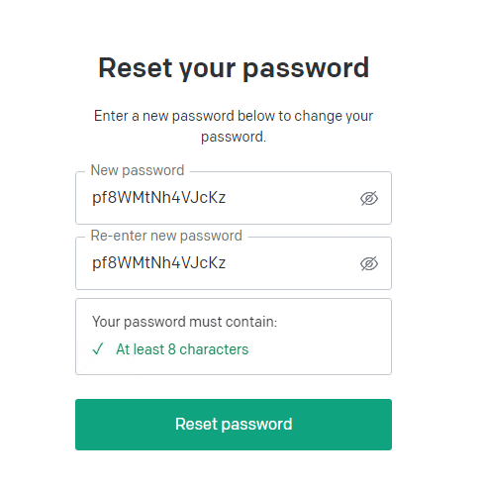Viewport: 483px width, 488px height.
Task: Place cursor in the re-entered pf8WMtNh4VJcKz text
Action: 159,263
